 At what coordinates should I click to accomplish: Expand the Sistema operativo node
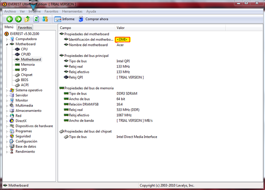[x=7, y=90]
